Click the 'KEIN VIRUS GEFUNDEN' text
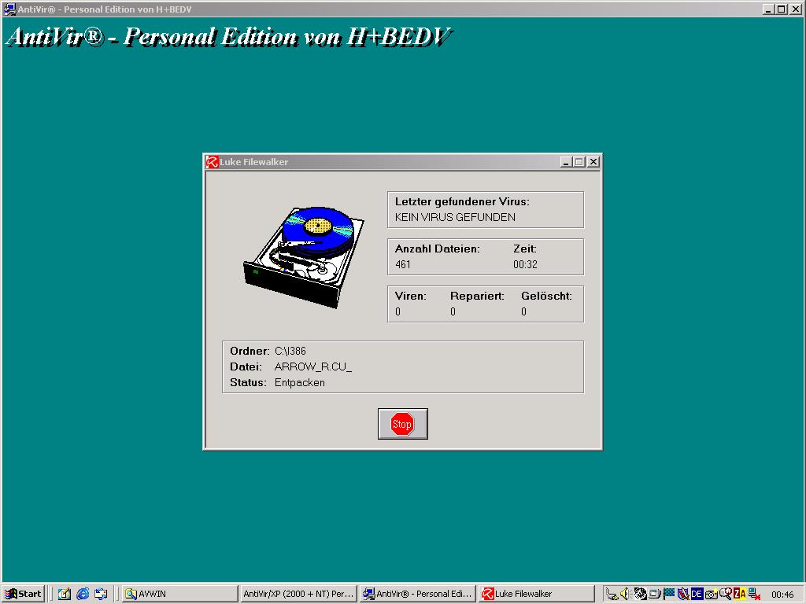 coord(455,217)
